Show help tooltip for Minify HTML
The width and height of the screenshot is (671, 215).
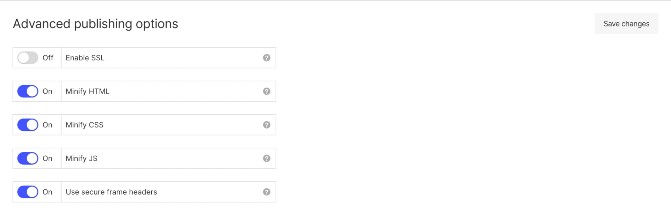click(267, 91)
